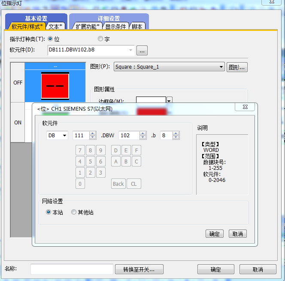Click keypad digit 1
This screenshot has height=281, width=285.
pyautogui.click(x=80, y=172)
